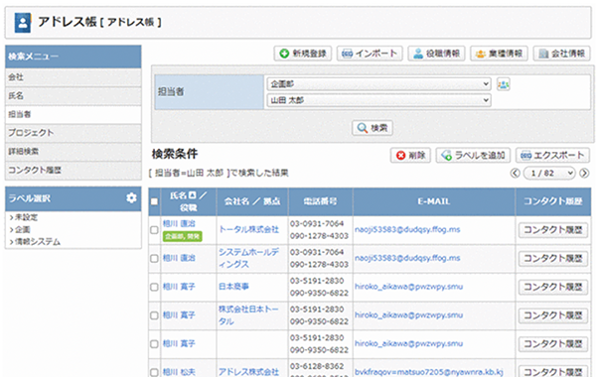Open label settings gear in ラベル選択
This screenshot has height=377, width=596.
coord(131,197)
